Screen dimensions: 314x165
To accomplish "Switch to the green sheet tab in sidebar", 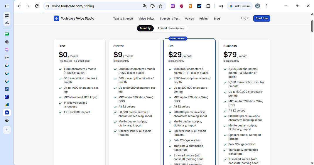I will point(7,34).
